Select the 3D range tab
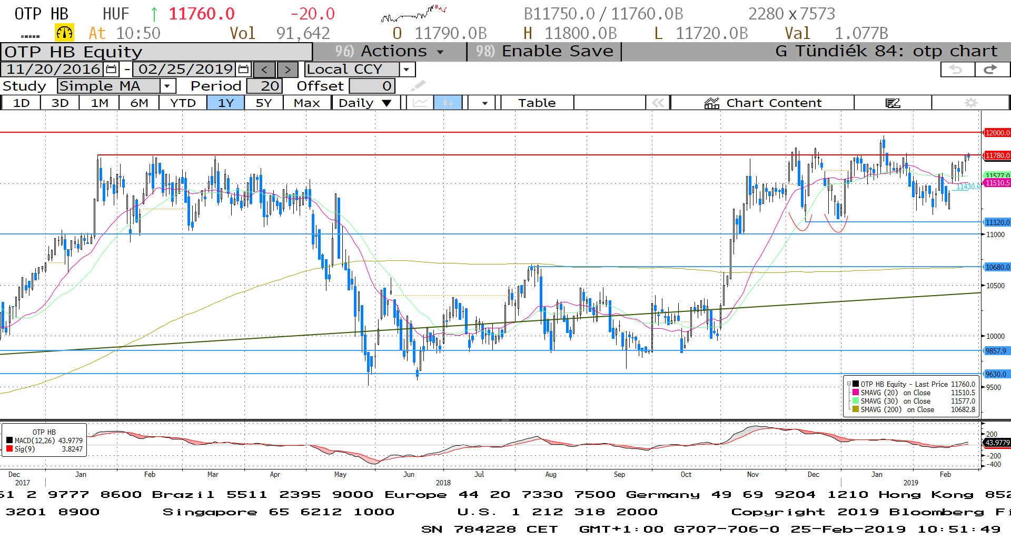Screen dimensions: 1011x548 pyautogui.click(x=60, y=103)
